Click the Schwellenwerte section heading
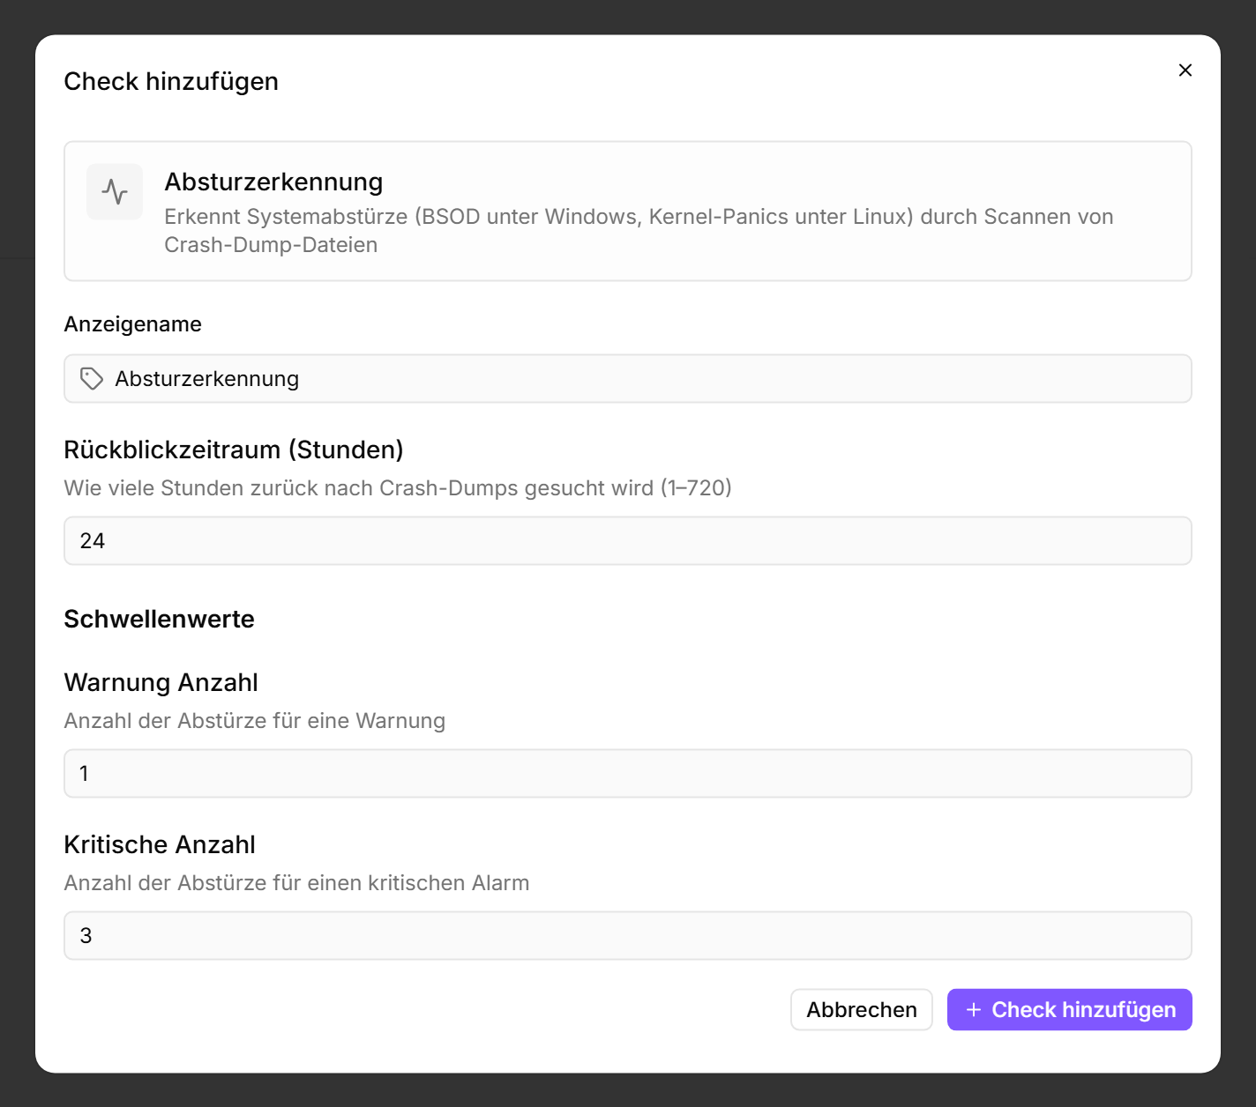Viewport: 1256px width, 1107px height. pos(160,620)
